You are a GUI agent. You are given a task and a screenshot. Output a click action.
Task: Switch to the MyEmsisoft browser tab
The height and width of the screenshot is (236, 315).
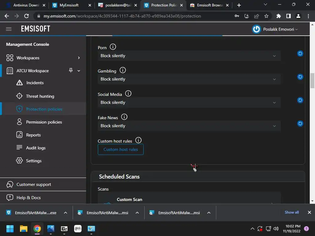69,5
